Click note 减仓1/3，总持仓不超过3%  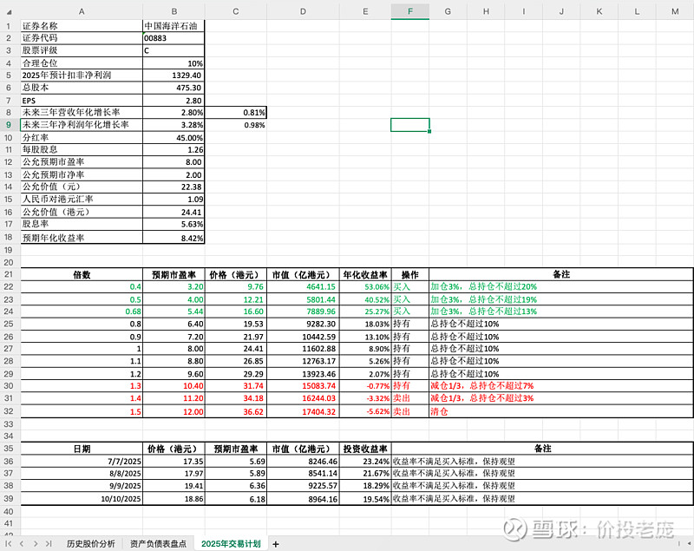pyautogui.click(x=560, y=398)
